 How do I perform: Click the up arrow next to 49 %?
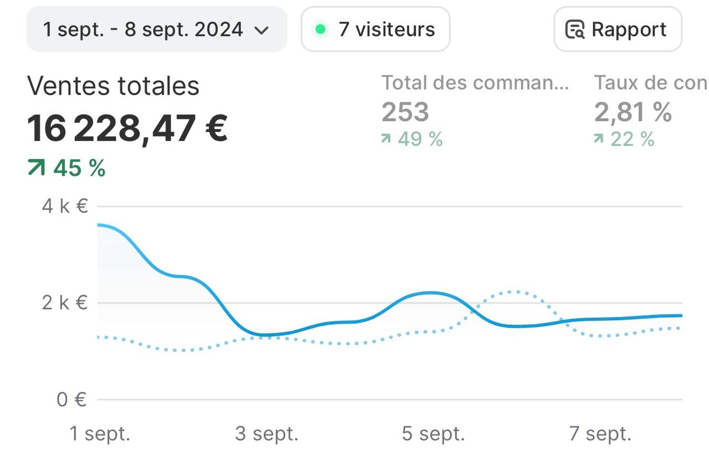pos(386,139)
